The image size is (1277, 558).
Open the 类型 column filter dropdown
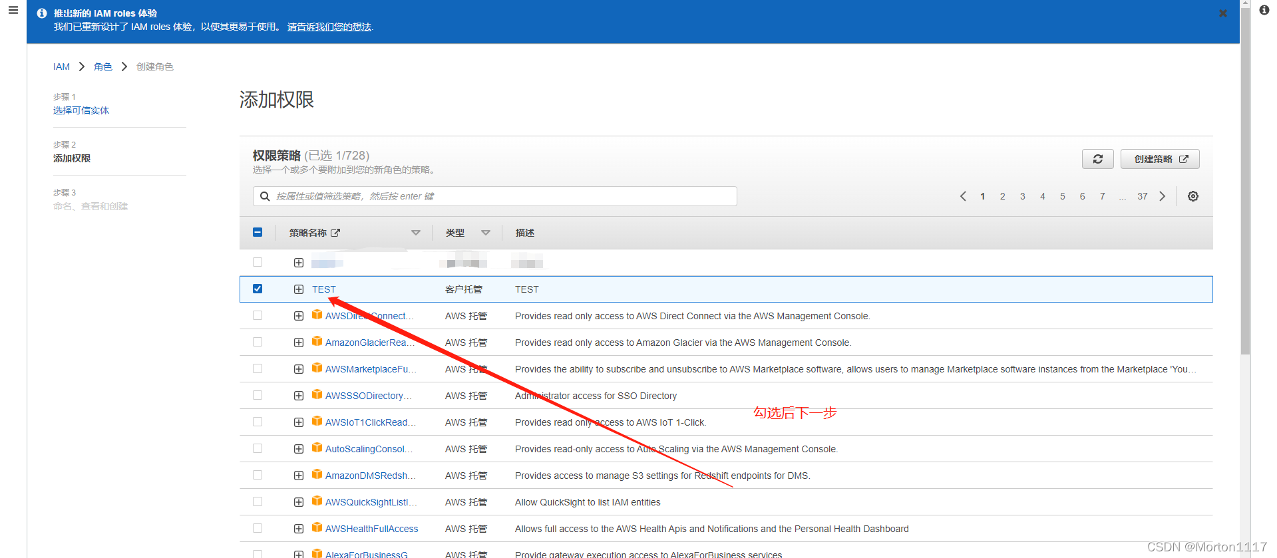(486, 233)
